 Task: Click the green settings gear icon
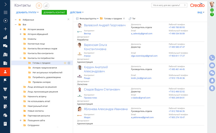click(212, 10)
